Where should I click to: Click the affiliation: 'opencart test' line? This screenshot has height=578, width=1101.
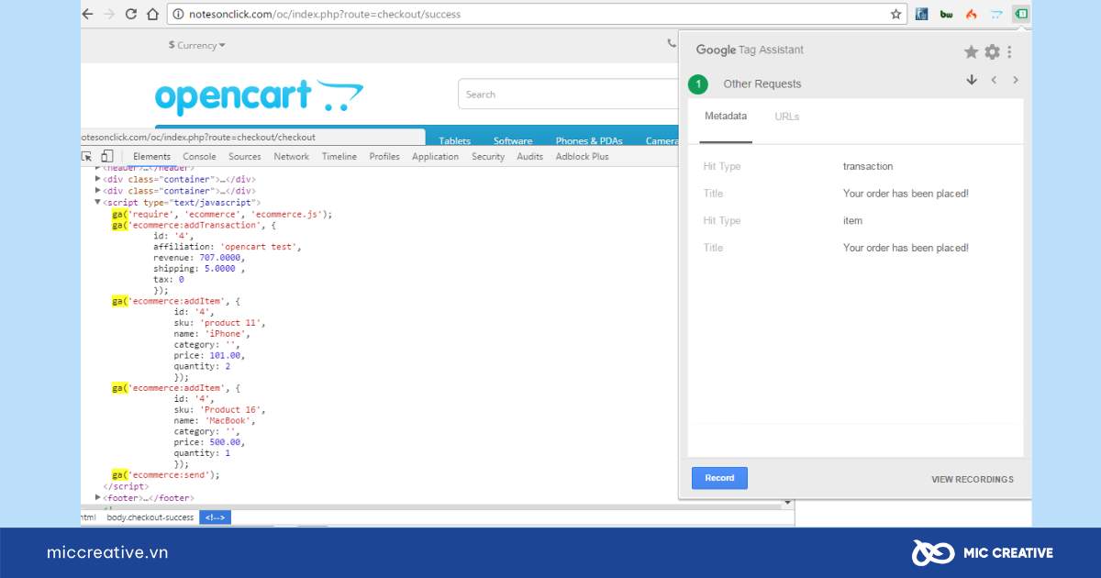click(x=228, y=247)
